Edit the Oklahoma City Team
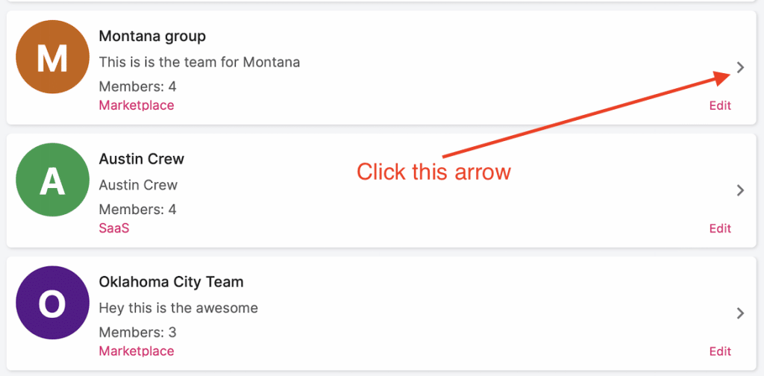This screenshot has height=376, width=764. pos(720,351)
